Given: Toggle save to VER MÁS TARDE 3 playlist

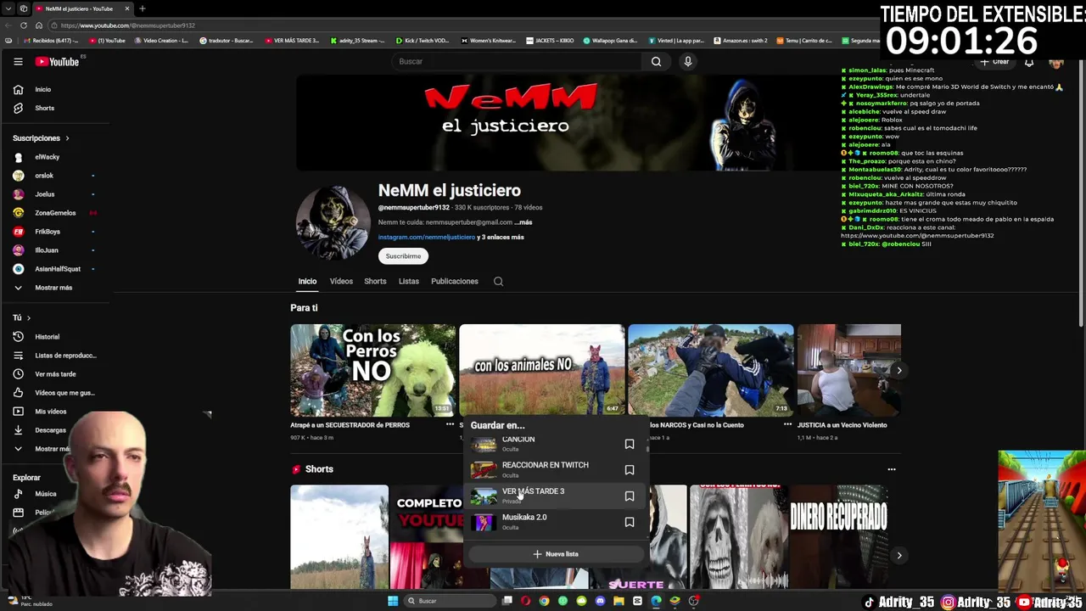Looking at the screenshot, I should (x=630, y=496).
